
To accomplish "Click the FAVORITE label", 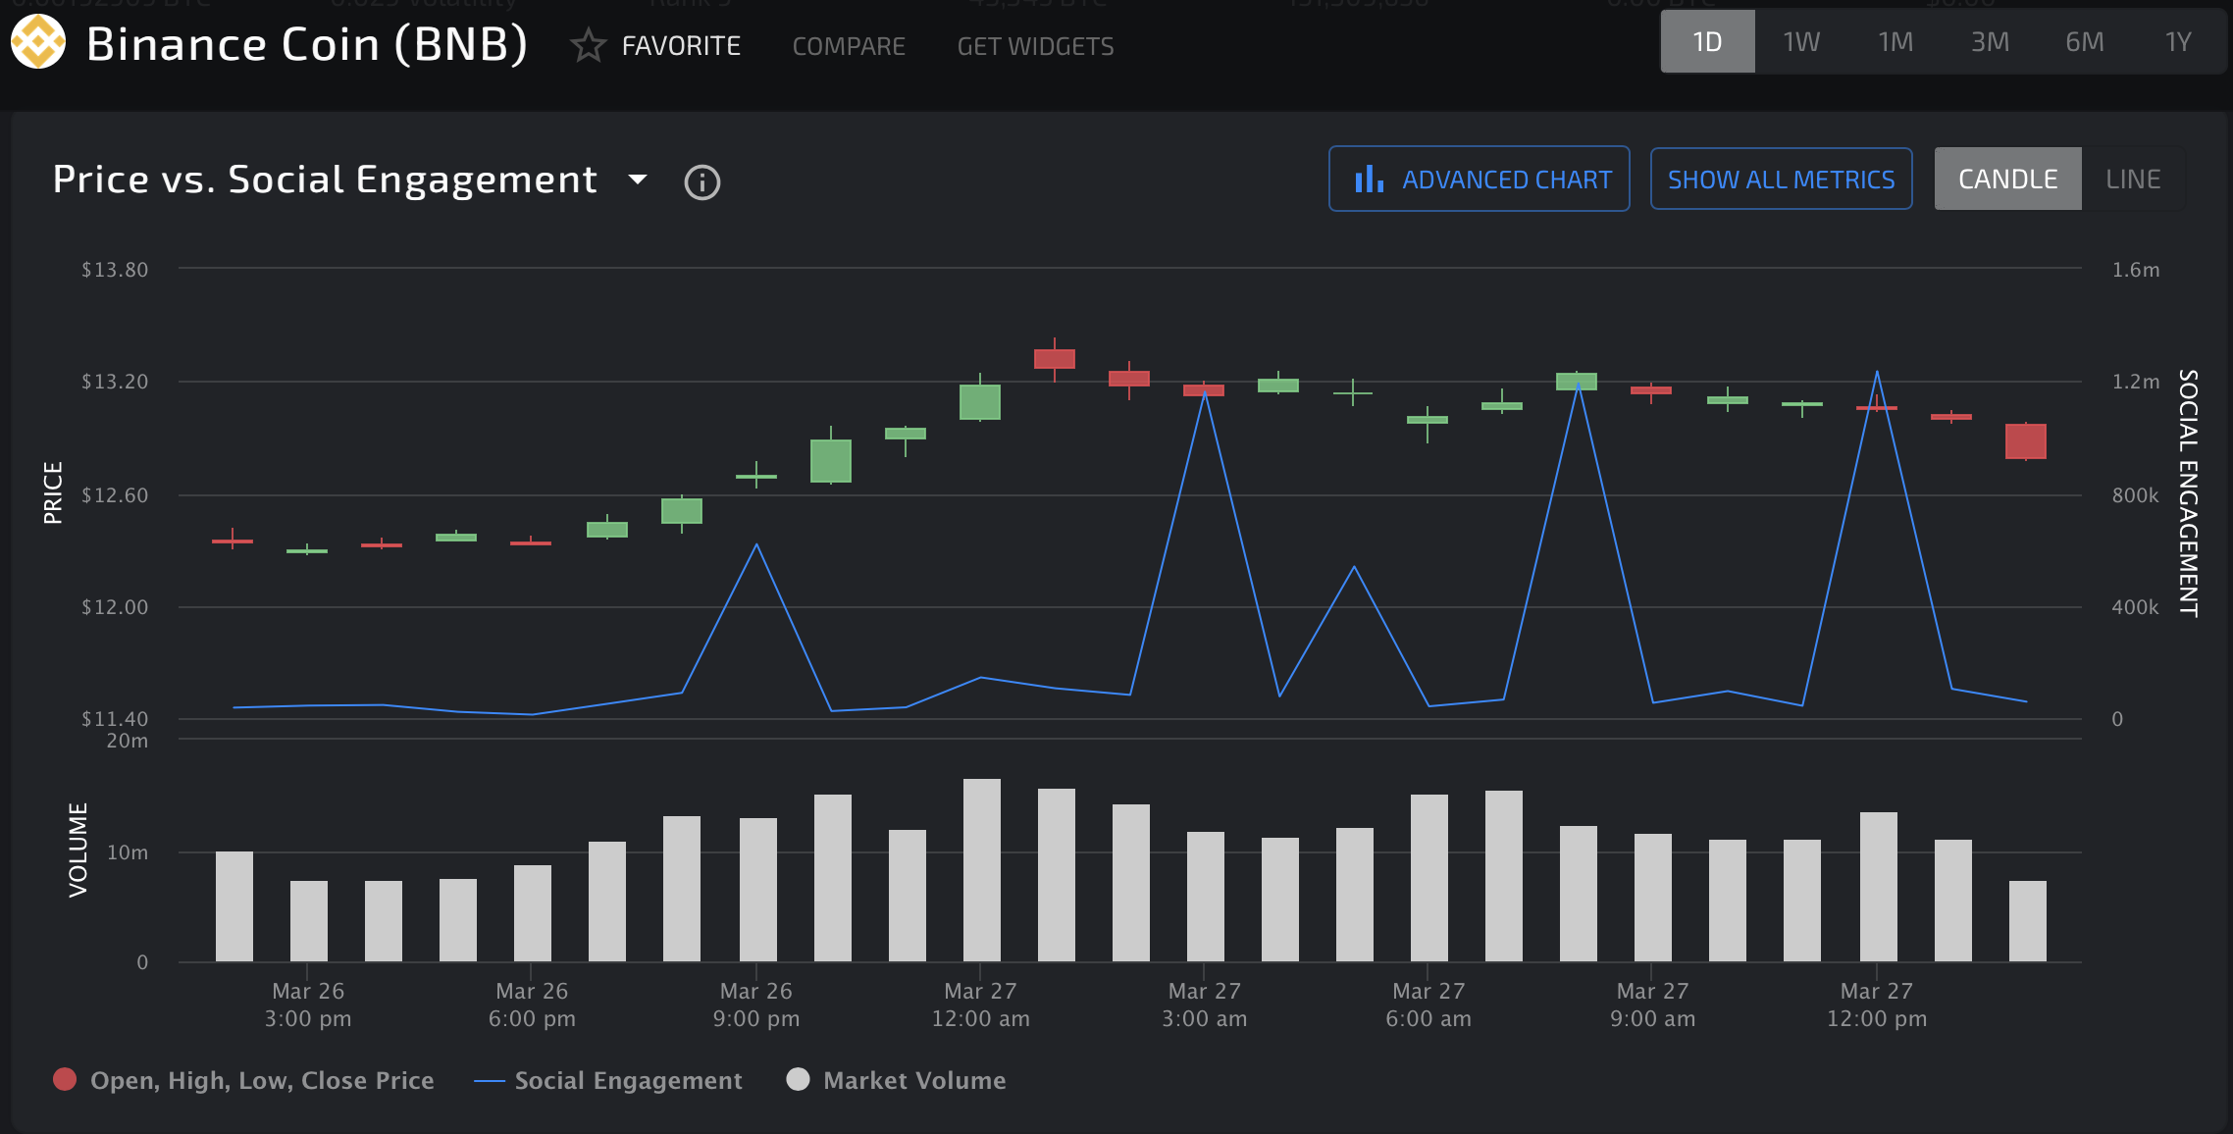I will pyautogui.click(x=681, y=46).
